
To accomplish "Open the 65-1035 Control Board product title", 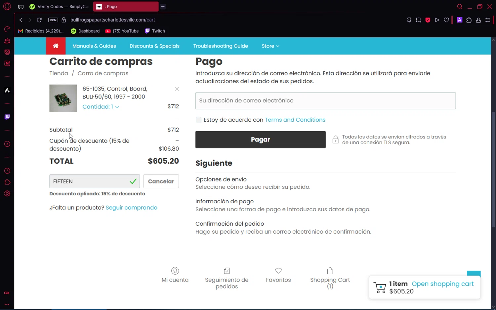I will pos(115,93).
